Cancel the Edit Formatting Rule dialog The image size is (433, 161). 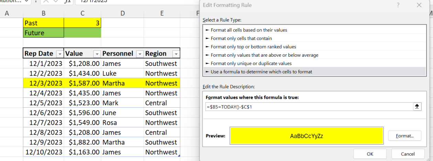click(x=408, y=154)
